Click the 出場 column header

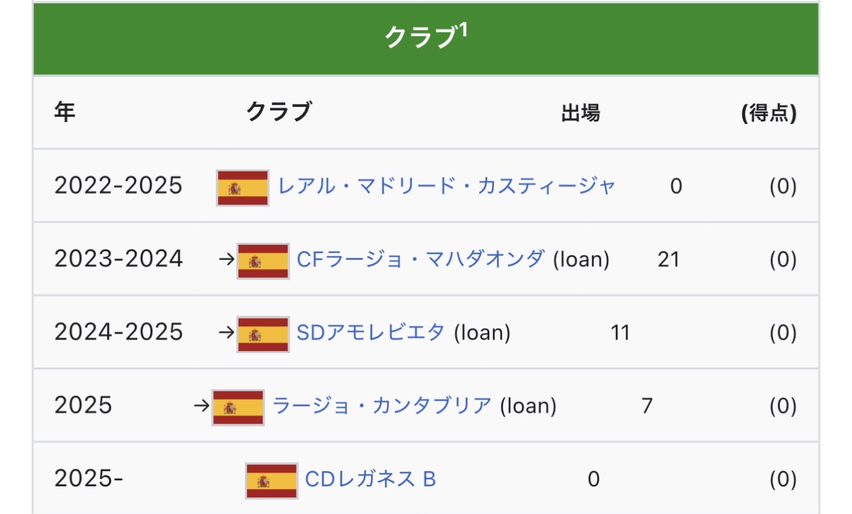[580, 114]
